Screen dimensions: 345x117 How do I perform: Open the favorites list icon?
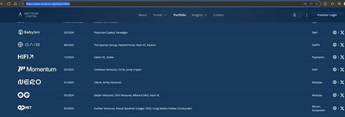coord(332,4)
